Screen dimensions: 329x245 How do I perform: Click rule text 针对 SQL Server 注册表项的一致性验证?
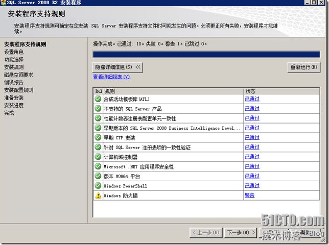click(x=147, y=147)
